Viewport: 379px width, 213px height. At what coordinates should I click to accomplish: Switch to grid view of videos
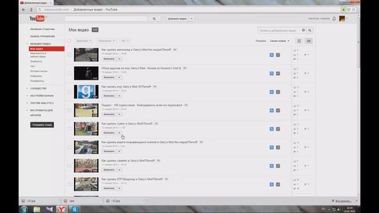pos(299,41)
